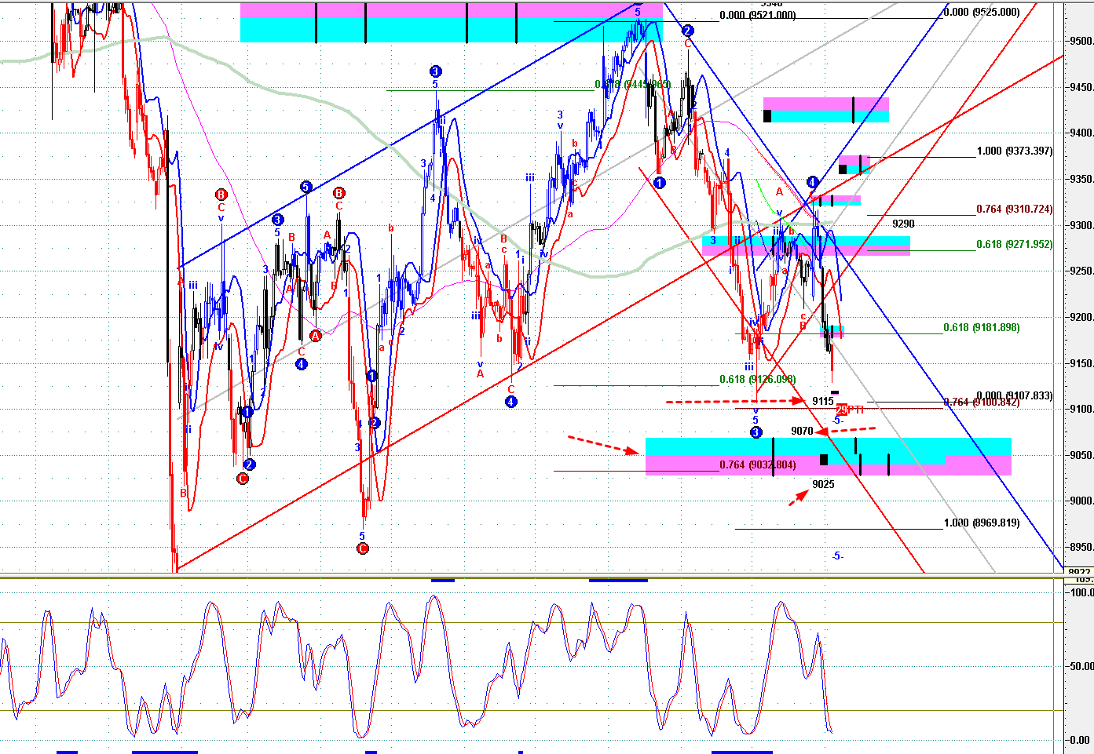Select the blue circled 2 marker at the top trendline
Screen dimensions: 1094x754
687,31
